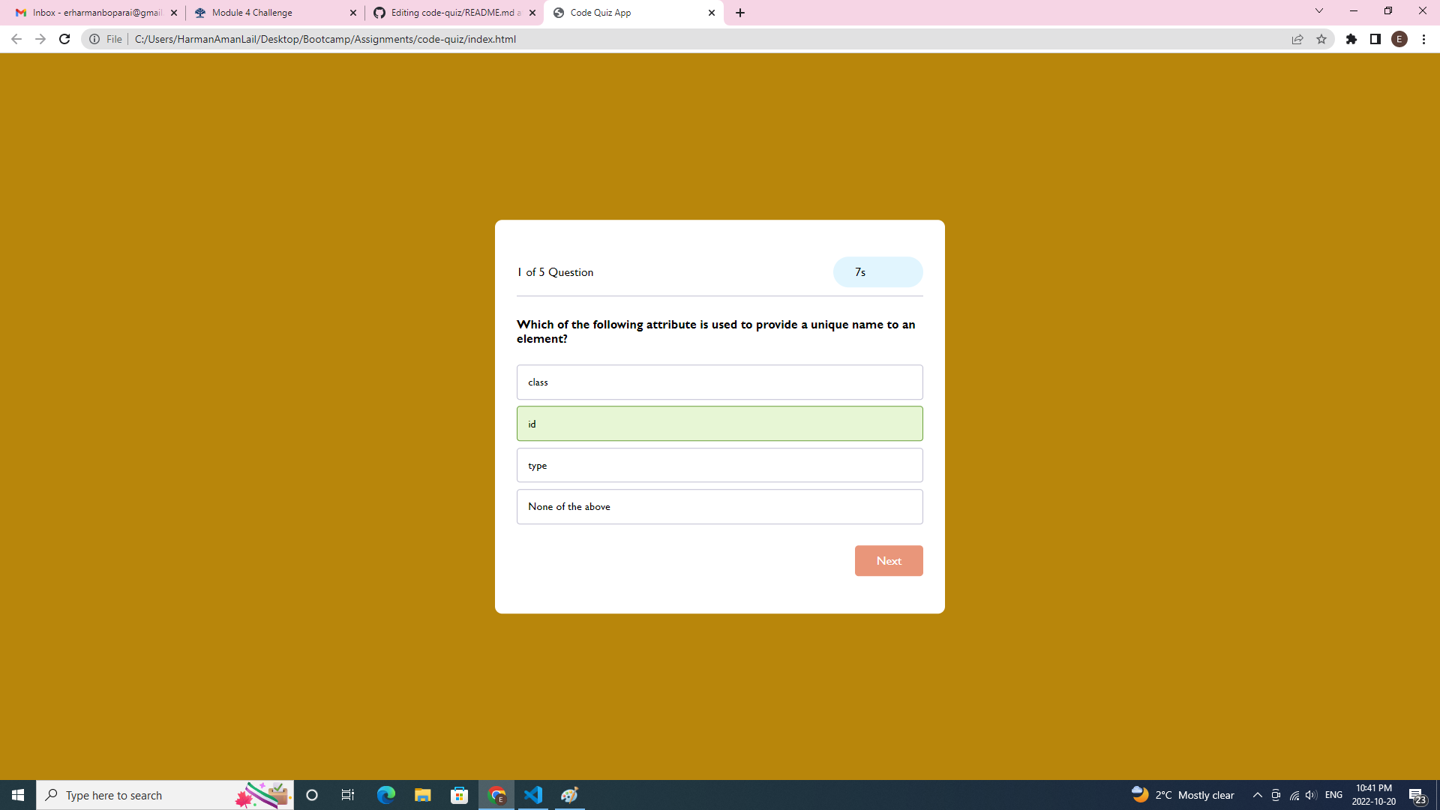
Task: Switch to Editing code-quiz README tab
Action: coord(450,13)
